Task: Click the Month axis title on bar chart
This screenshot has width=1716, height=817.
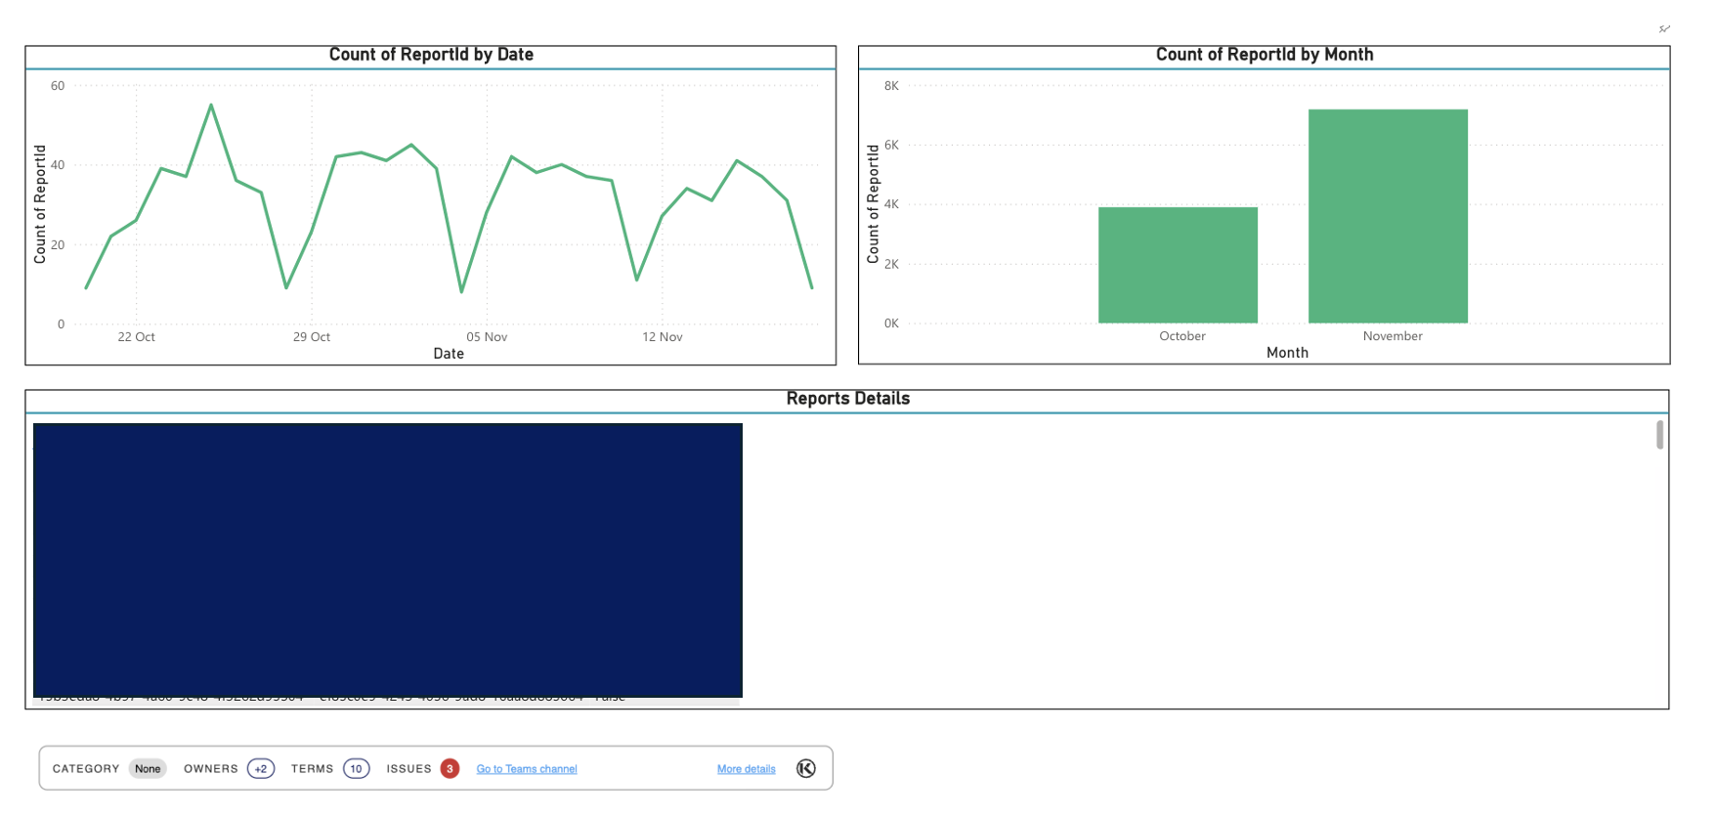Action: tap(1287, 353)
